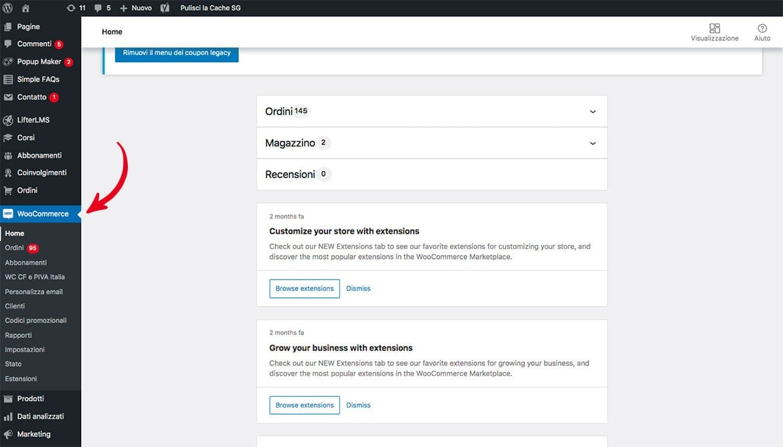
Task: Click the Popup Maker sidebar icon
Action: tap(8, 62)
